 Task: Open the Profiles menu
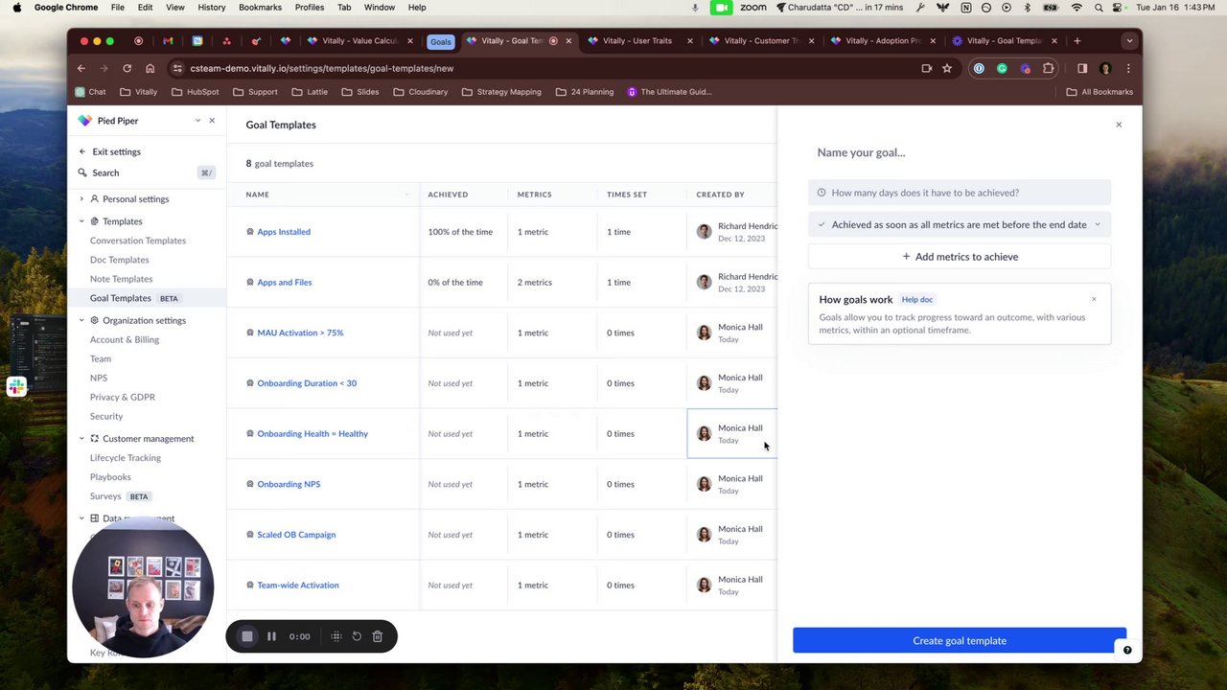click(309, 7)
